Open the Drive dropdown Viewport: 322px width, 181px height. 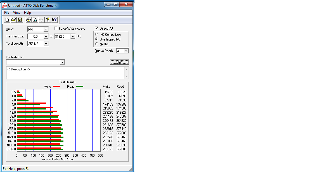click(x=46, y=29)
